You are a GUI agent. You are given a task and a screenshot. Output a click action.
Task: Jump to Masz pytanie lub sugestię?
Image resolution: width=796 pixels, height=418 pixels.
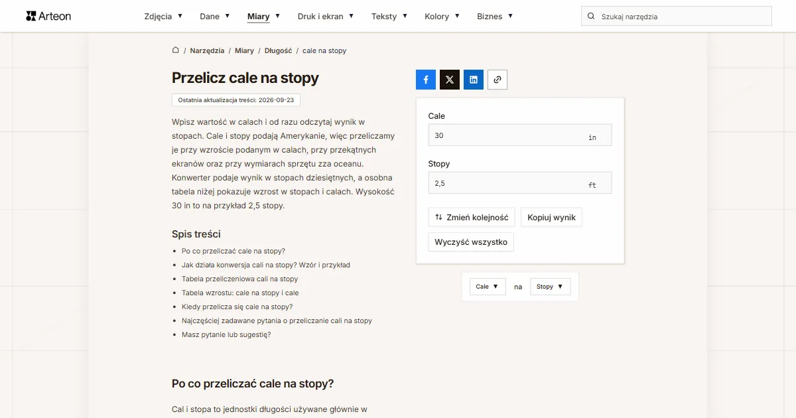tap(226, 334)
